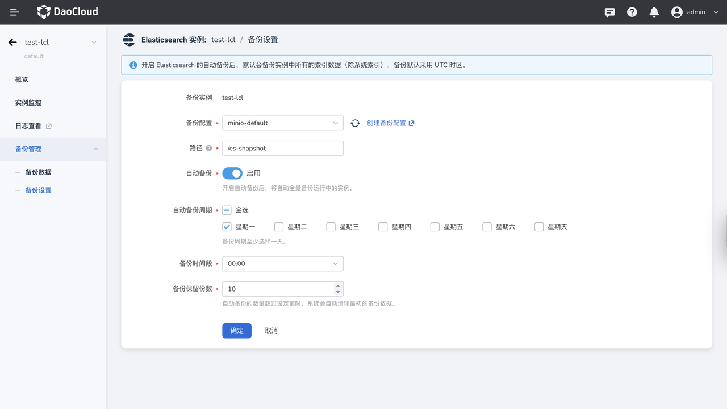This screenshot has height=409, width=727.
Task: Open the 备份配置 minio-default dropdown
Action: point(282,123)
